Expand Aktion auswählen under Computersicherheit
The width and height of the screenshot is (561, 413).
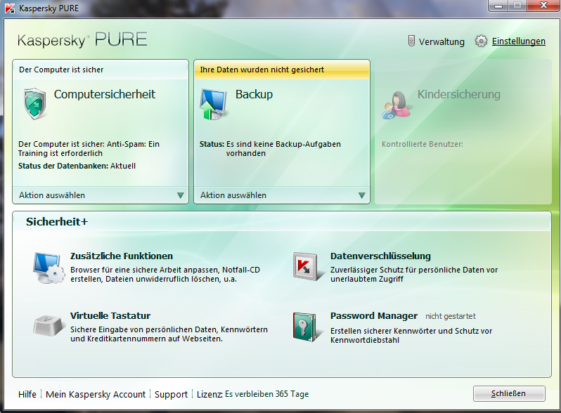[180, 195]
